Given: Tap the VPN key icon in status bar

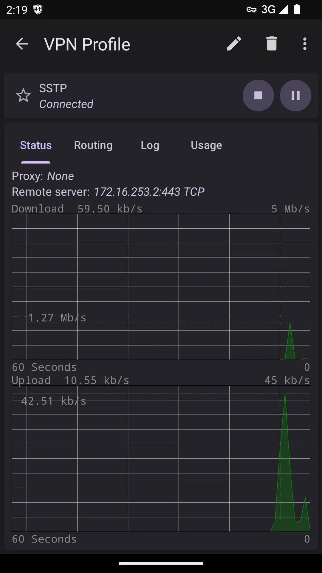Looking at the screenshot, I should [251, 10].
